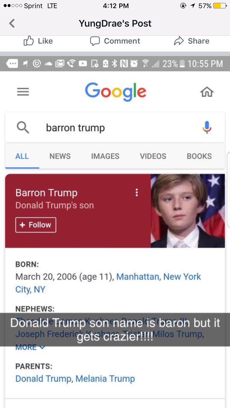This screenshot has width=230, height=408.
Task: Open the three-dot menu on Barron Trump card
Action: pos(137,193)
